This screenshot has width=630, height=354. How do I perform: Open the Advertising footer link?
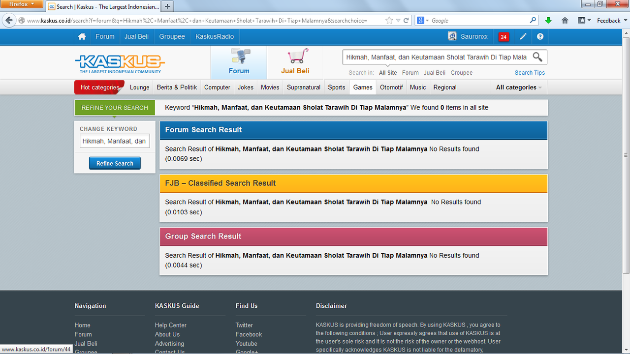169,344
